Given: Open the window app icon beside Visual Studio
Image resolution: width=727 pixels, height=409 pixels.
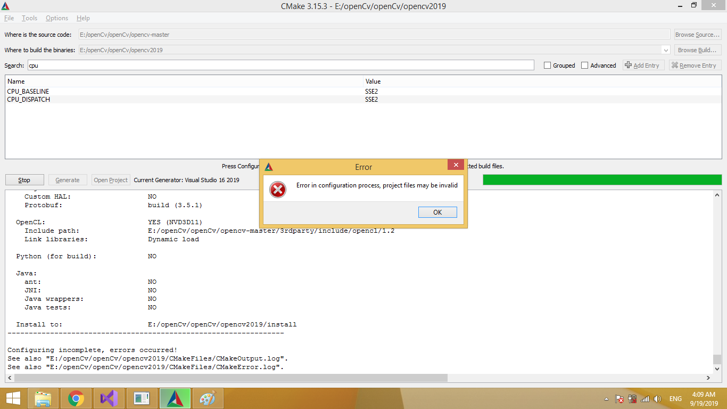Looking at the screenshot, I should pyautogui.click(x=142, y=398).
